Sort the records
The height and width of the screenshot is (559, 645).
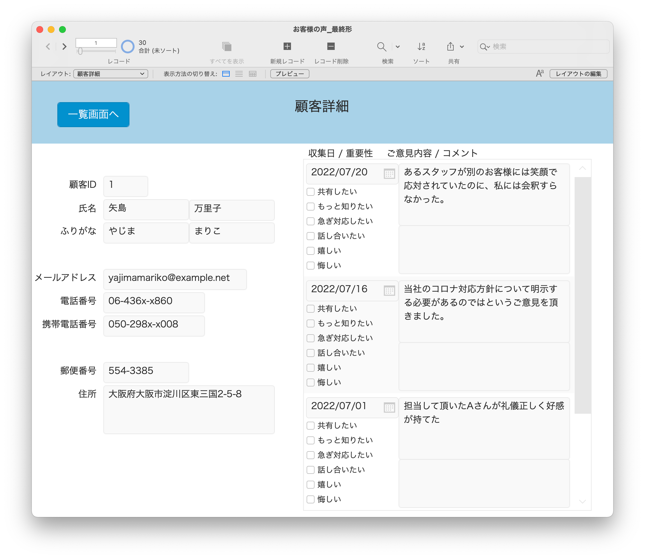[x=421, y=47]
